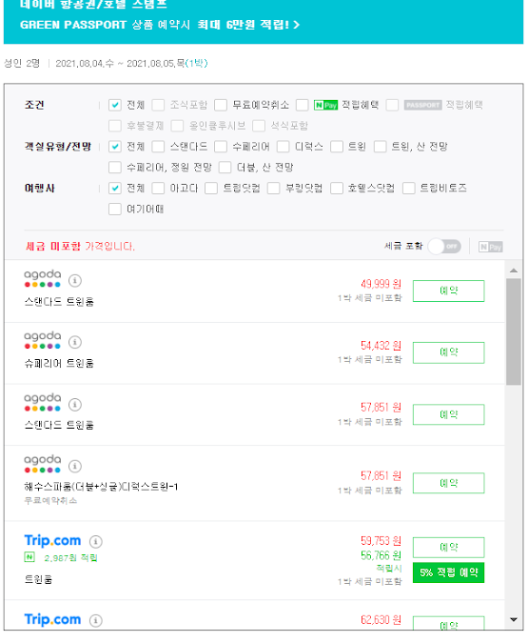Click 예약 for 49,999원 스탠다드 트윈룸

(x=449, y=291)
